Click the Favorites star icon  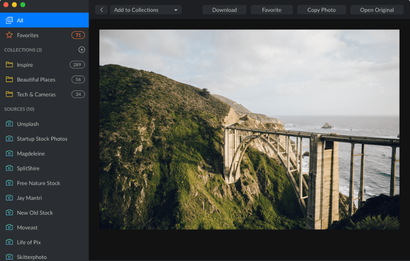coord(9,35)
